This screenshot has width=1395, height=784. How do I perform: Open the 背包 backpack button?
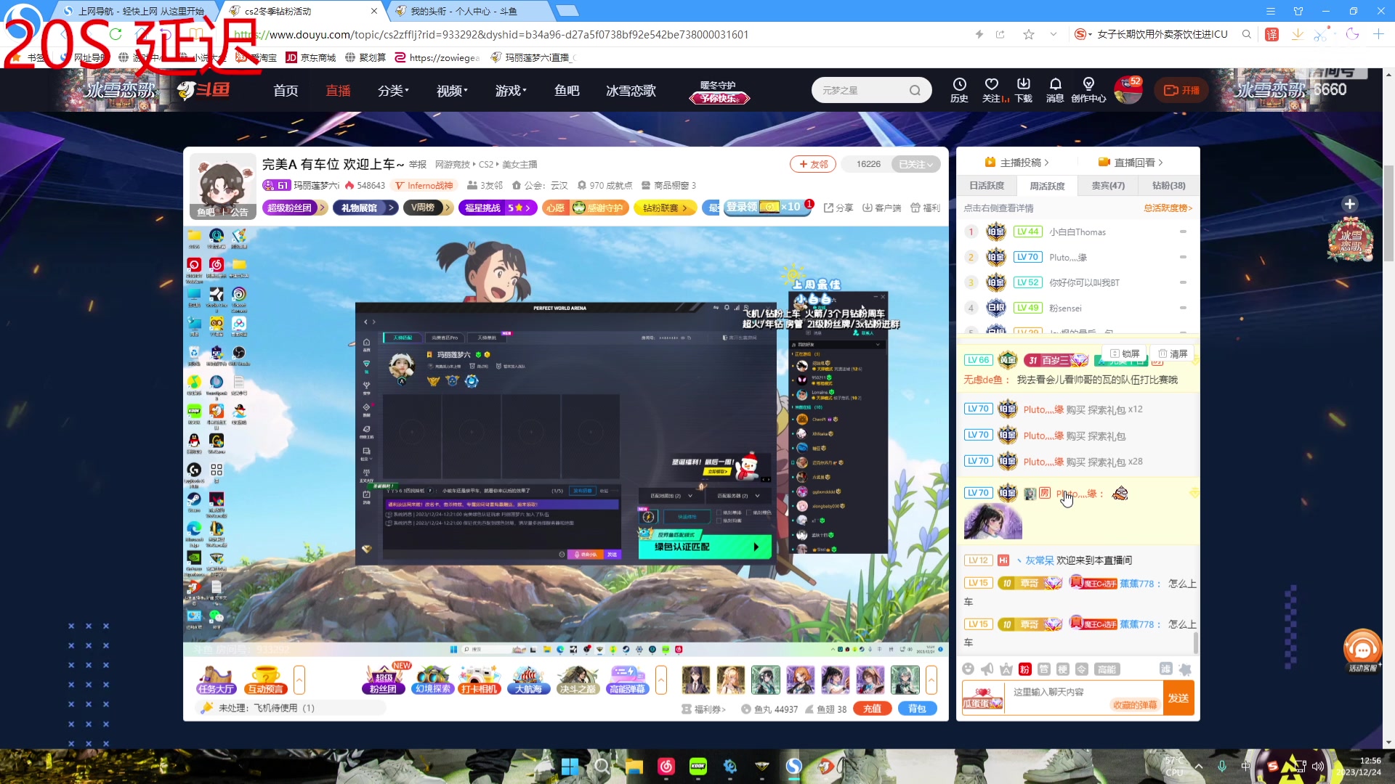coord(917,709)
